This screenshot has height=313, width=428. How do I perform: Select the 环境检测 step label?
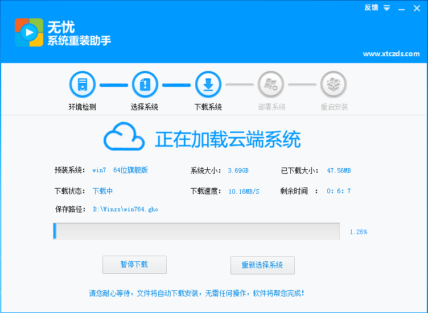[83, 107]
